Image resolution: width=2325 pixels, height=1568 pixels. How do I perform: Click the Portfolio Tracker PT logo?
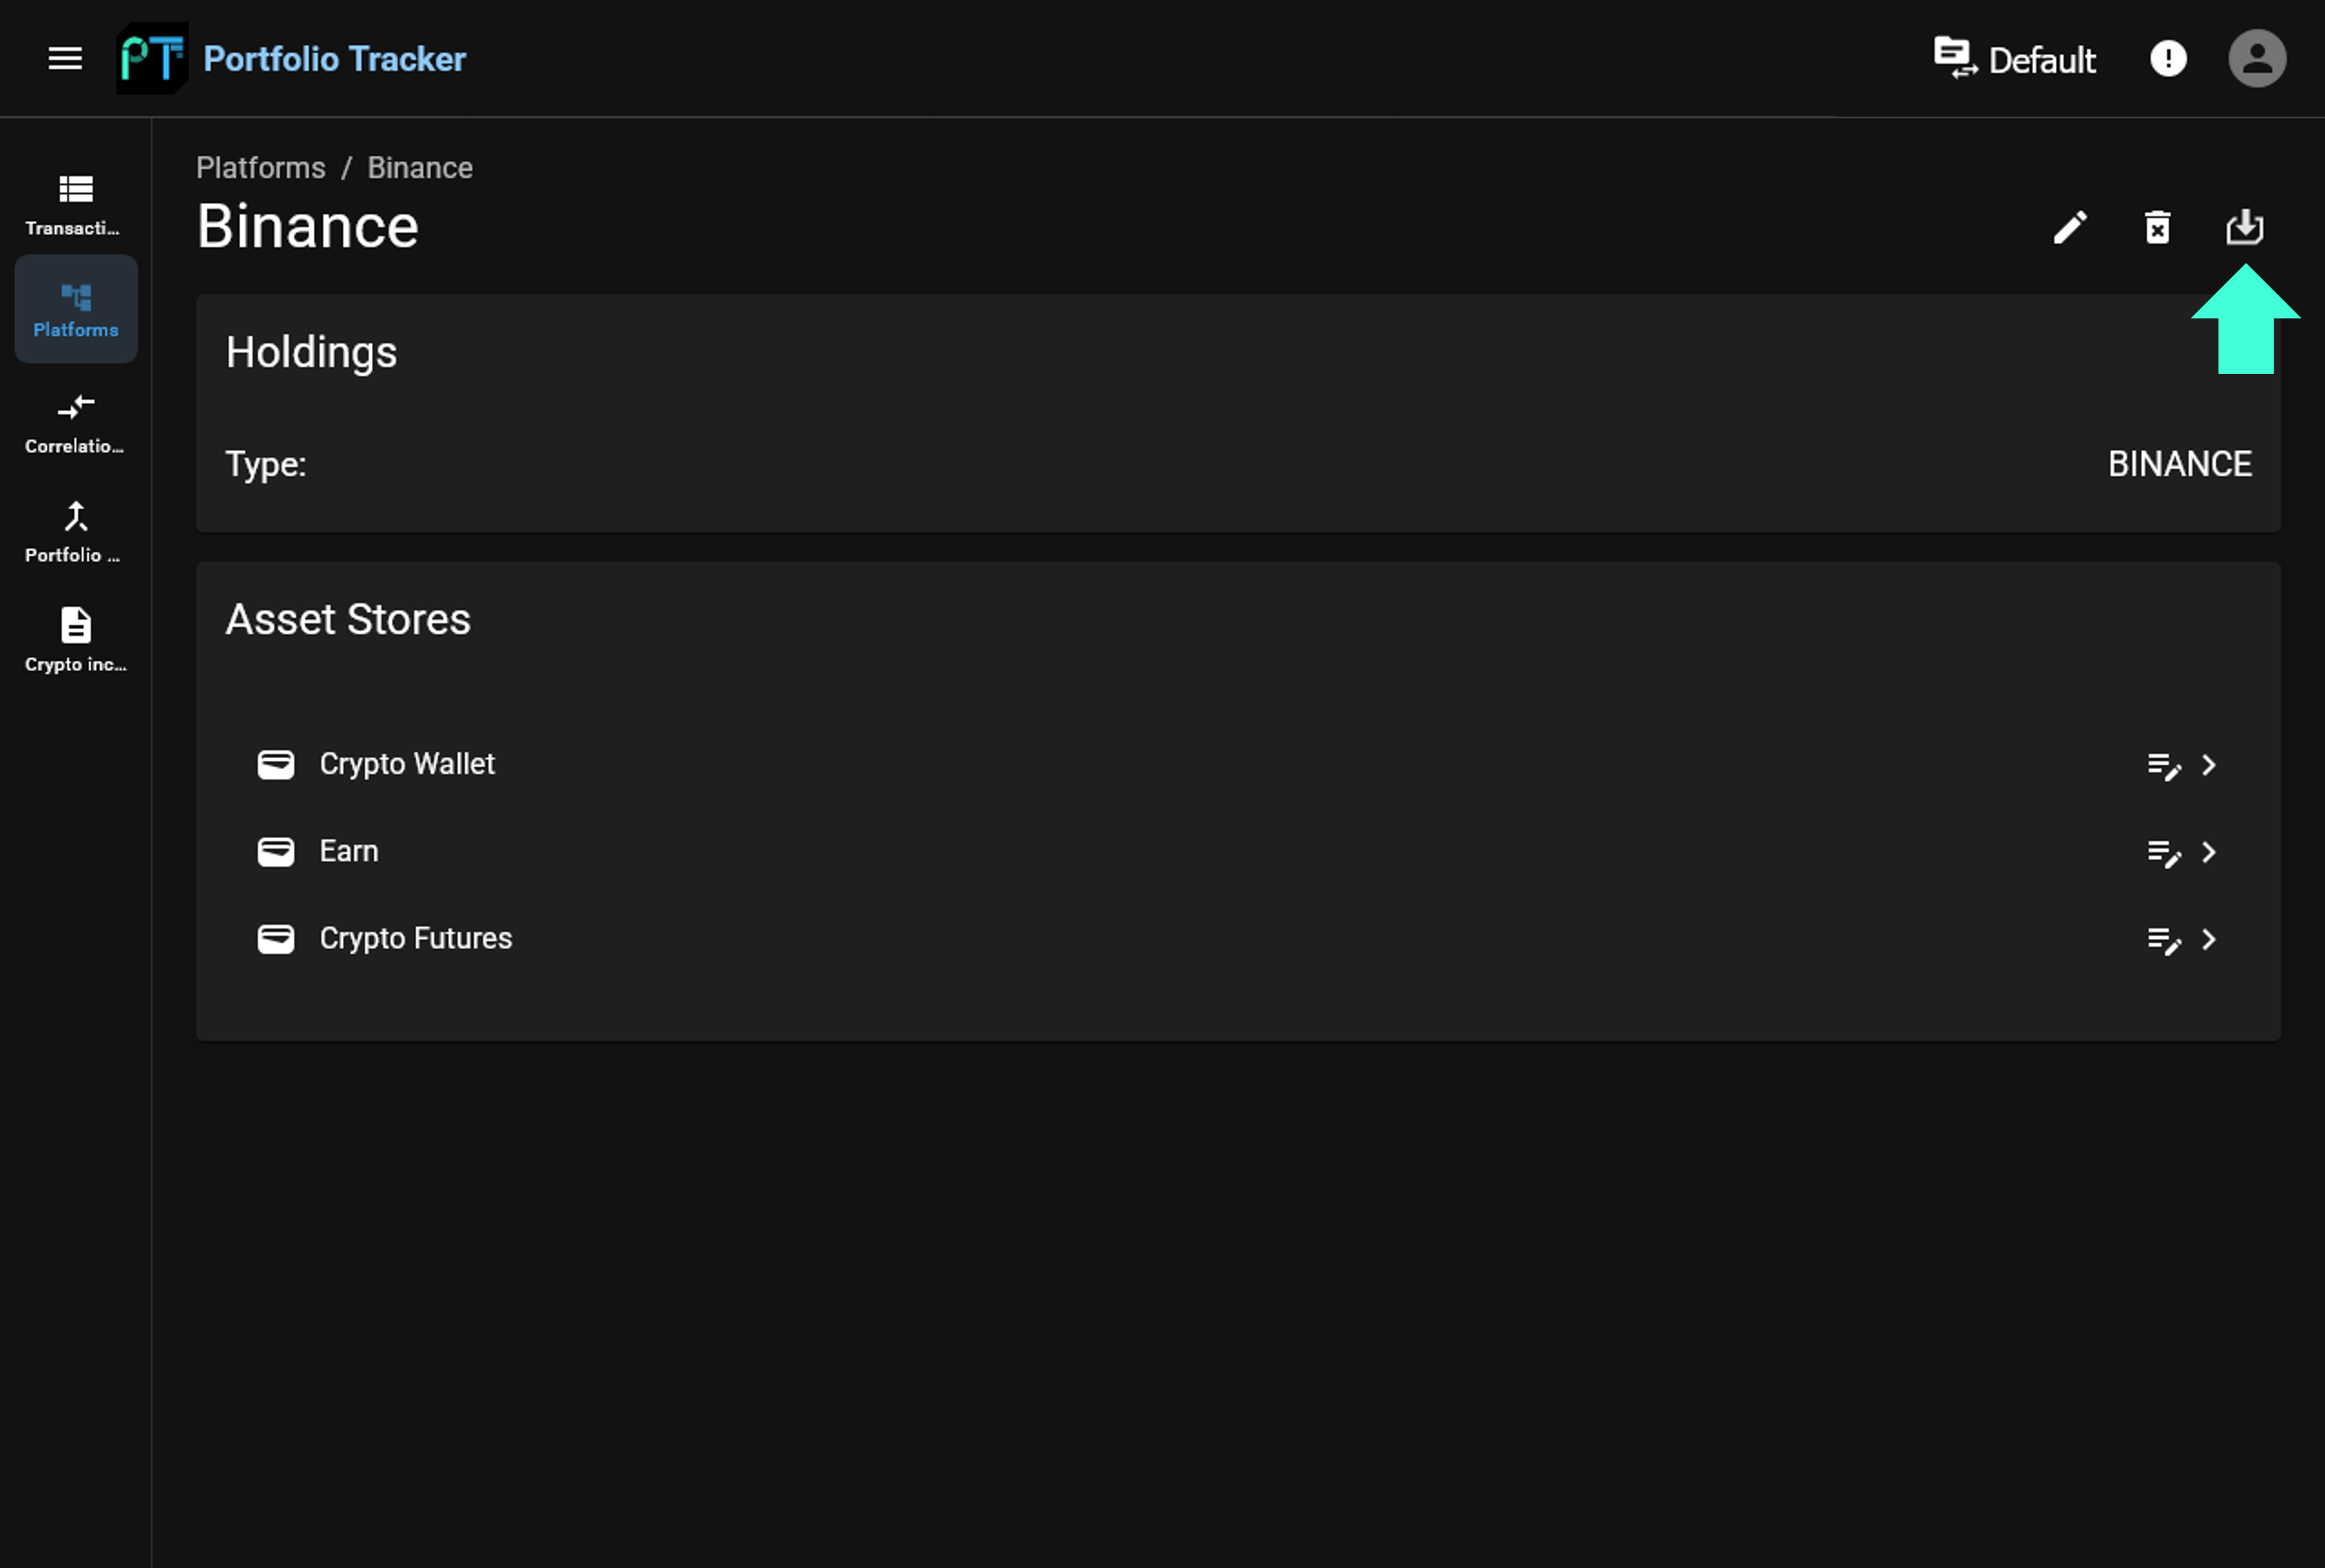[152, 59]
